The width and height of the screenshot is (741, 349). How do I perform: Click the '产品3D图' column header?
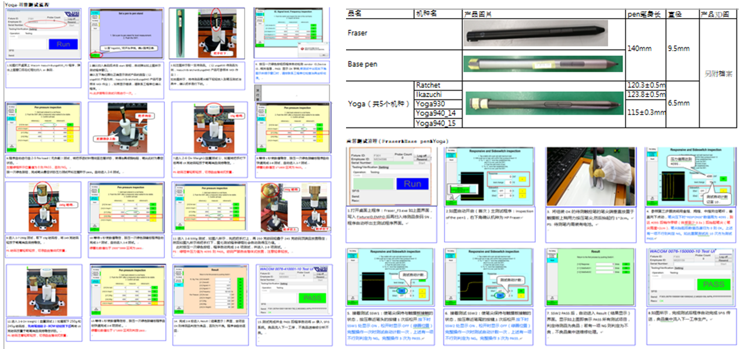[x=718, y=14]
